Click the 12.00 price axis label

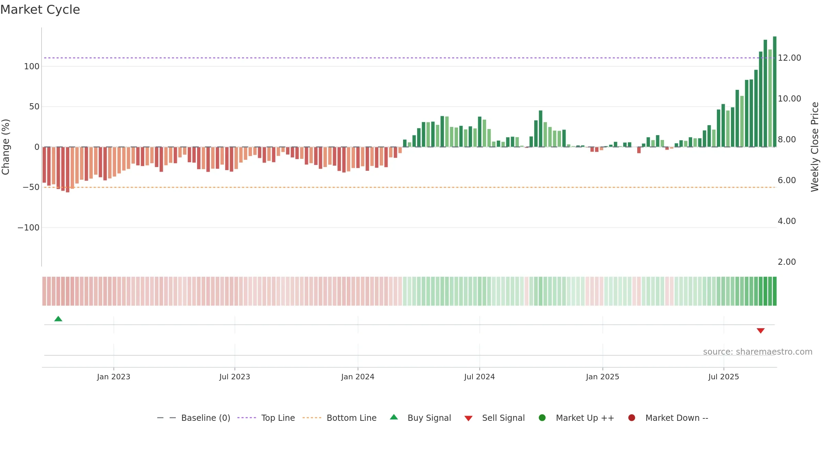point(789,58)
